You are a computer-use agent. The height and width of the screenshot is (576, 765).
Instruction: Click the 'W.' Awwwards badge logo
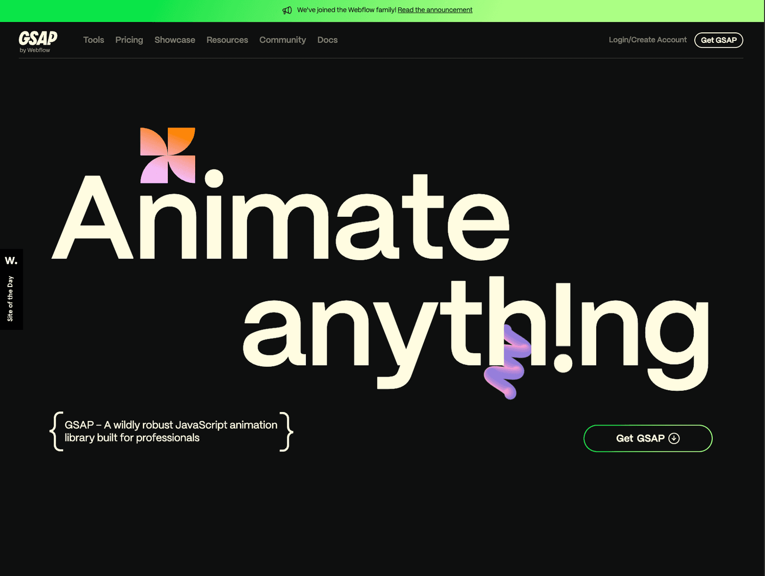coord(11,261)
